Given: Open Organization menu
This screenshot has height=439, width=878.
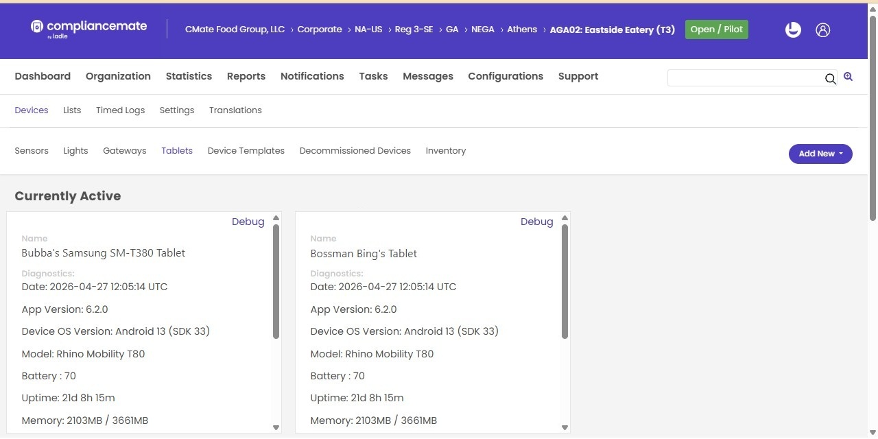Looking at the screenshot, I should [x=118, y=76].
